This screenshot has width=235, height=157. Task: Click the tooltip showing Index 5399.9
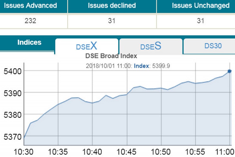click(128, 66)
